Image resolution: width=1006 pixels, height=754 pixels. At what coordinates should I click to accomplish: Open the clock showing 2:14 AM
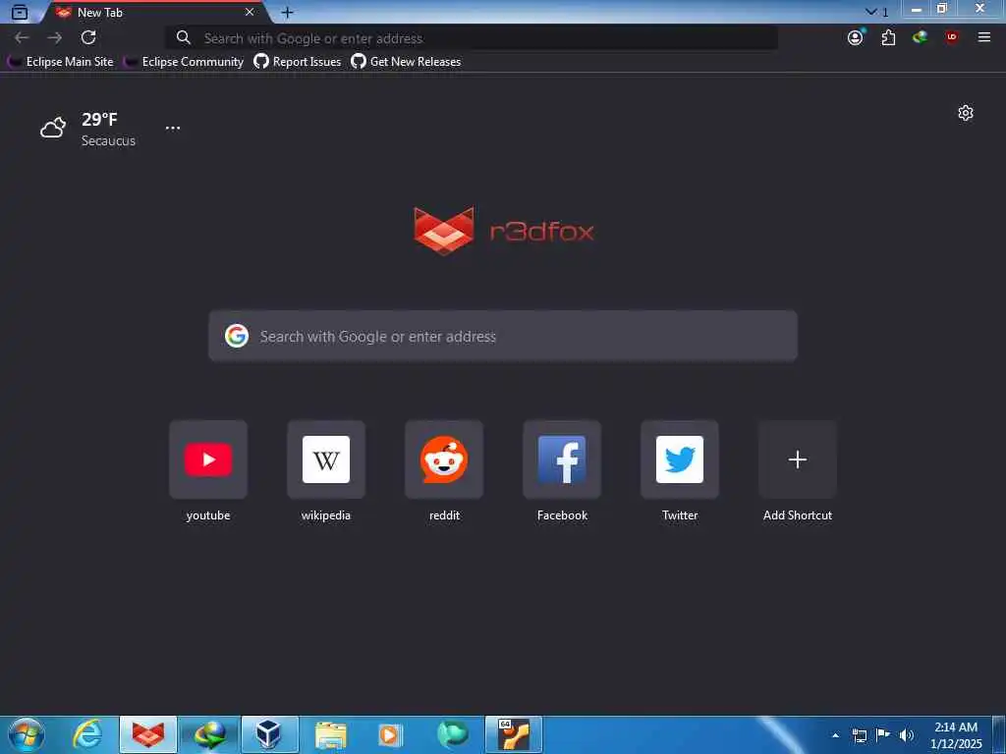pyautogui.click(x=956, y=735)
